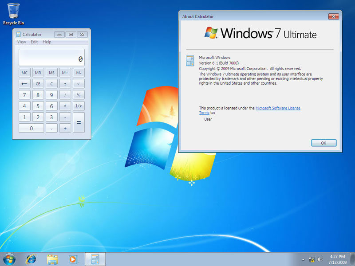Launch Internet Explorer from the taskbar
The height and width of the screenshot is (266, 355).
click(31, 259)
